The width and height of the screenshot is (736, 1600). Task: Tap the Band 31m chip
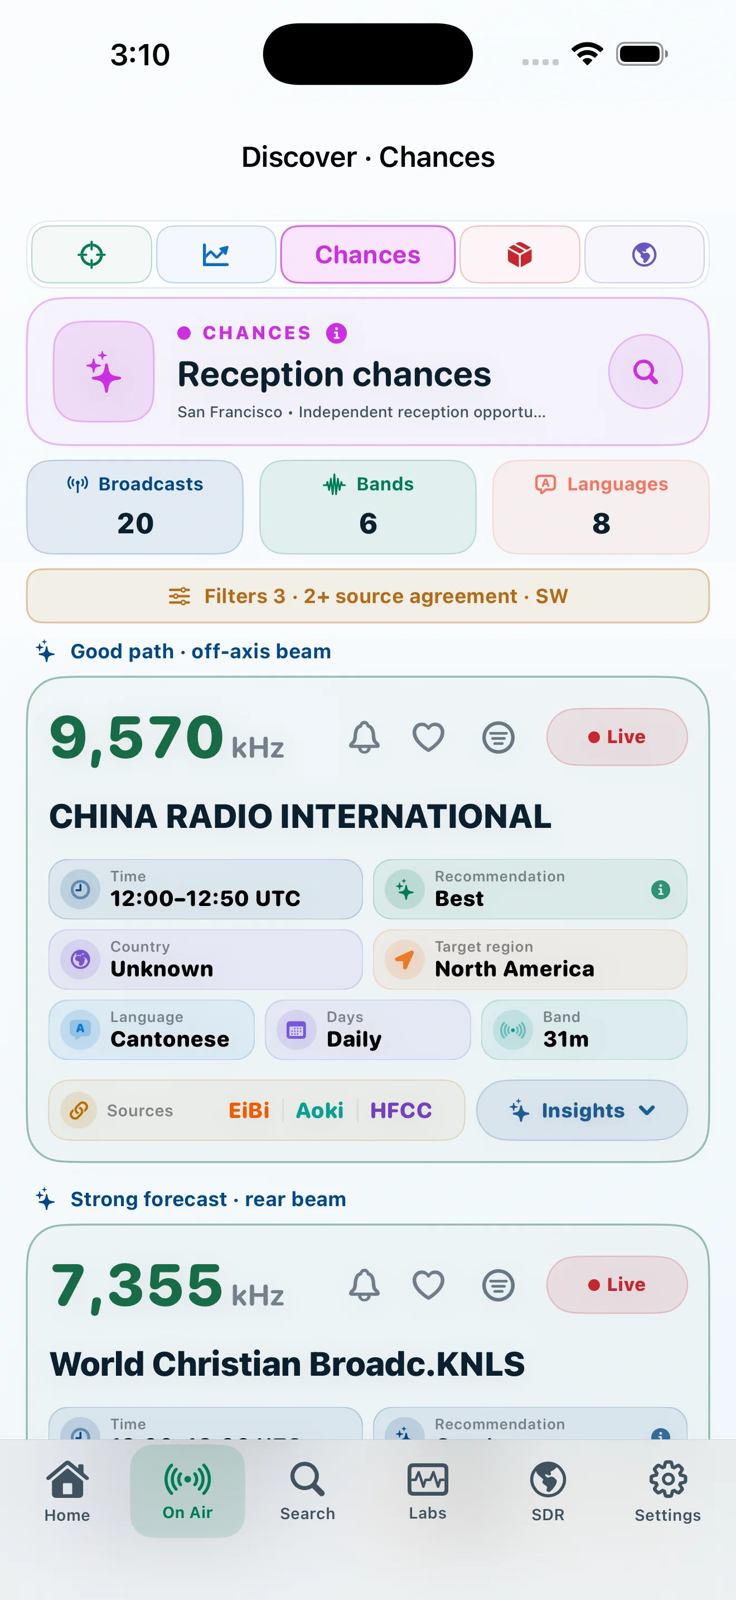(x=584, y=1030)
